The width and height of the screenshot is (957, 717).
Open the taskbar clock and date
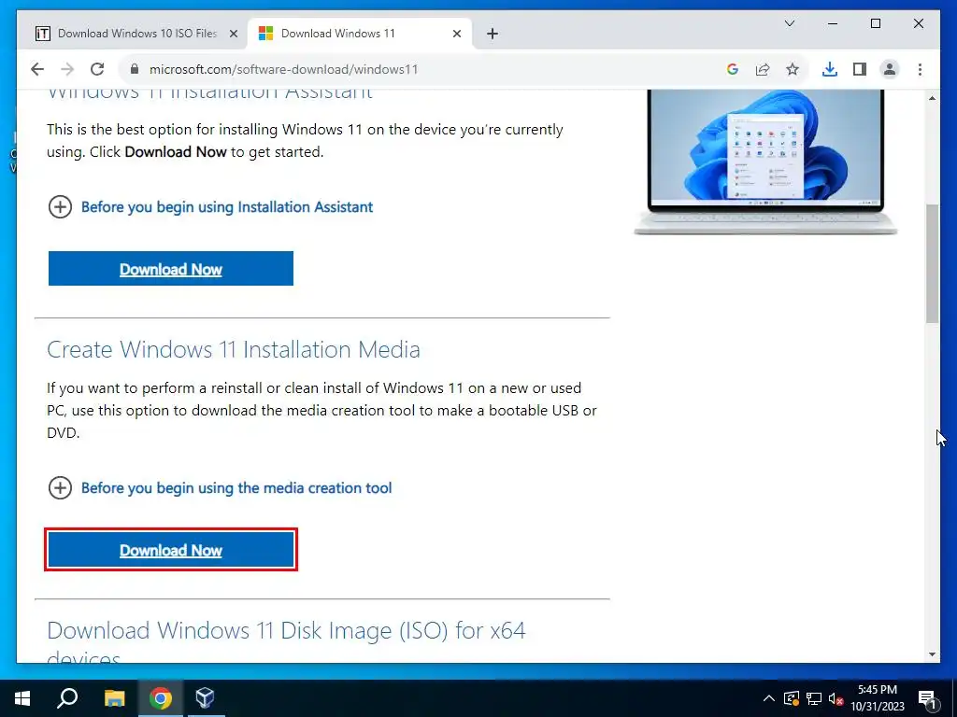(x=878, y=698)
